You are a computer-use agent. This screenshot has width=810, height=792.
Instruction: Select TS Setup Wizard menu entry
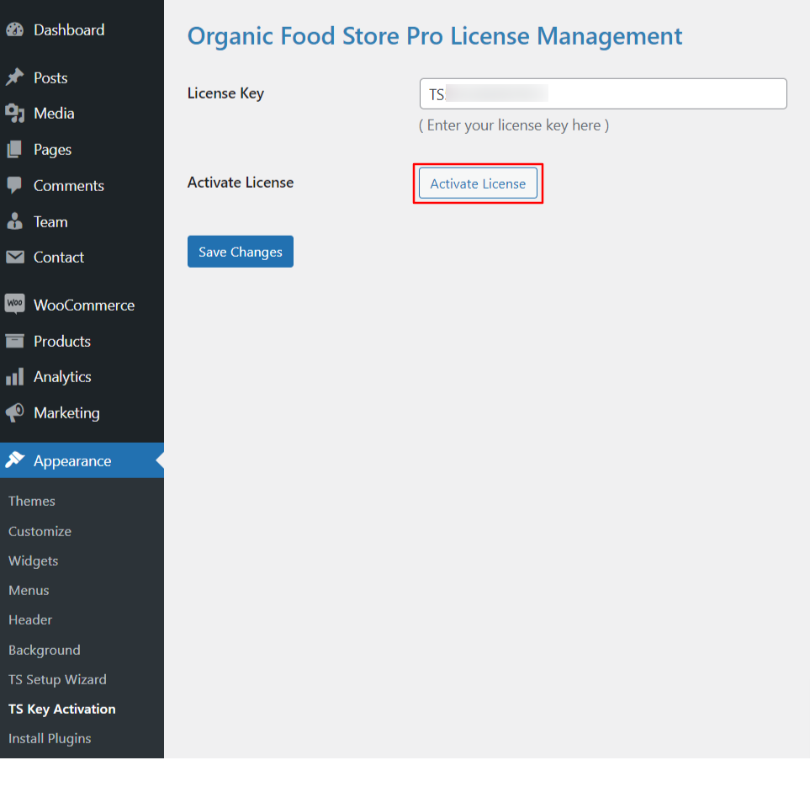point(57,680)
